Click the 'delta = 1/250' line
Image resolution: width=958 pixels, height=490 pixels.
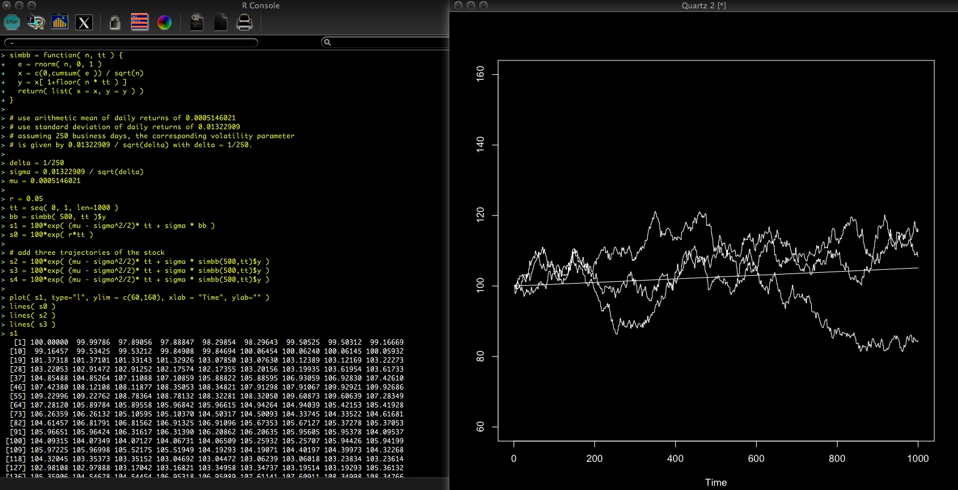[37, 163]
